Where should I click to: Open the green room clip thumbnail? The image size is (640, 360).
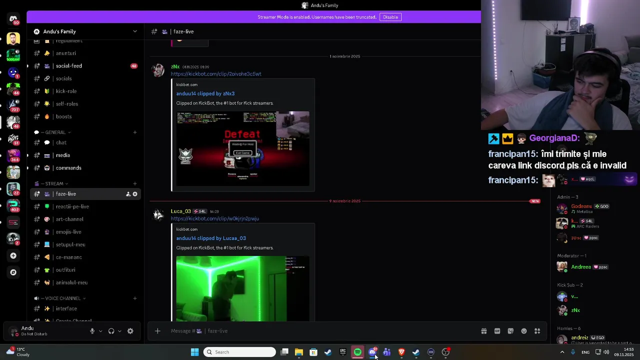coord(242,288)
